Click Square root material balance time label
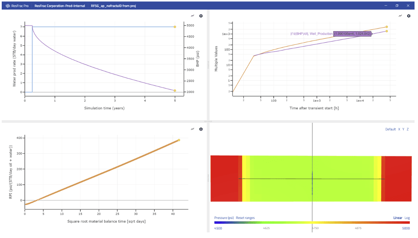The width and height of the screenshot is (418, 238). point(106,221)
